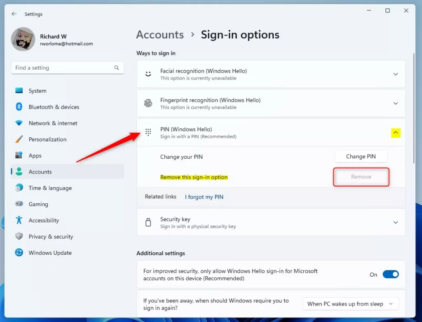Click the Accessibility person icon
422x322 pixels.
point(19,220)
